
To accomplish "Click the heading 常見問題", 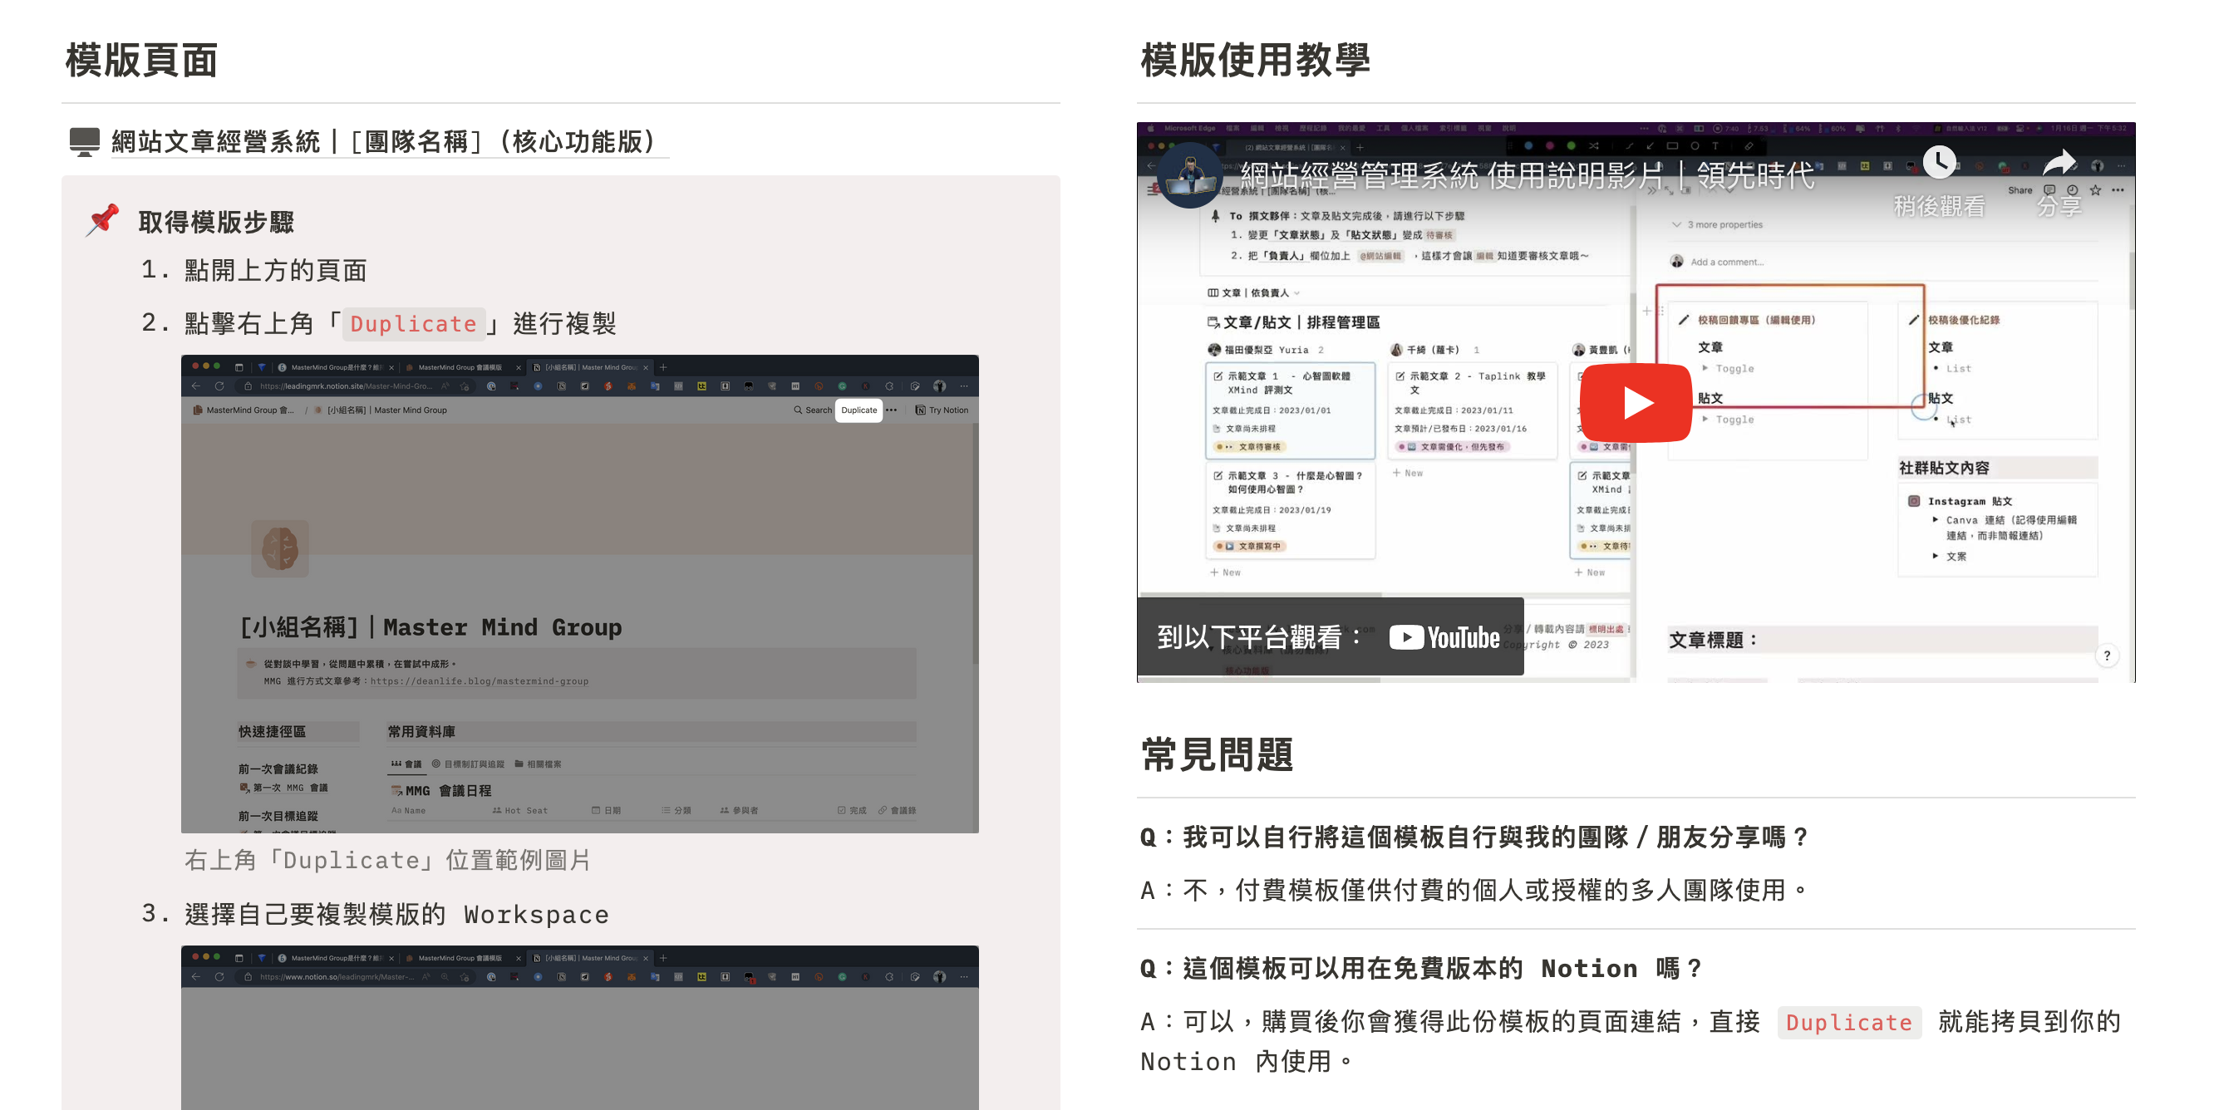I will pos(1216,754).
